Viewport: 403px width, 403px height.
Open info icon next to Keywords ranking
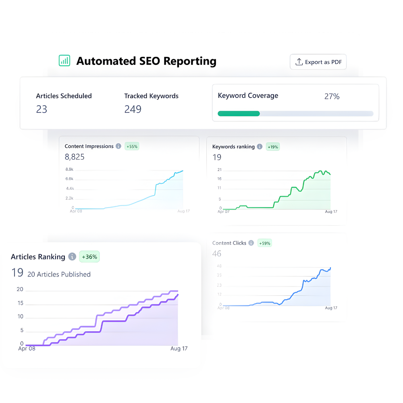[x=260, y=147]
